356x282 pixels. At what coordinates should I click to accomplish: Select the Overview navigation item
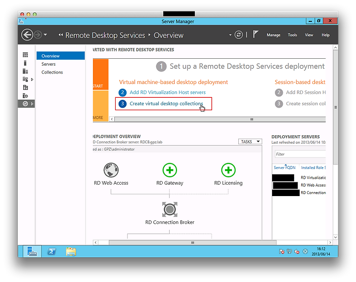[61, 56]
